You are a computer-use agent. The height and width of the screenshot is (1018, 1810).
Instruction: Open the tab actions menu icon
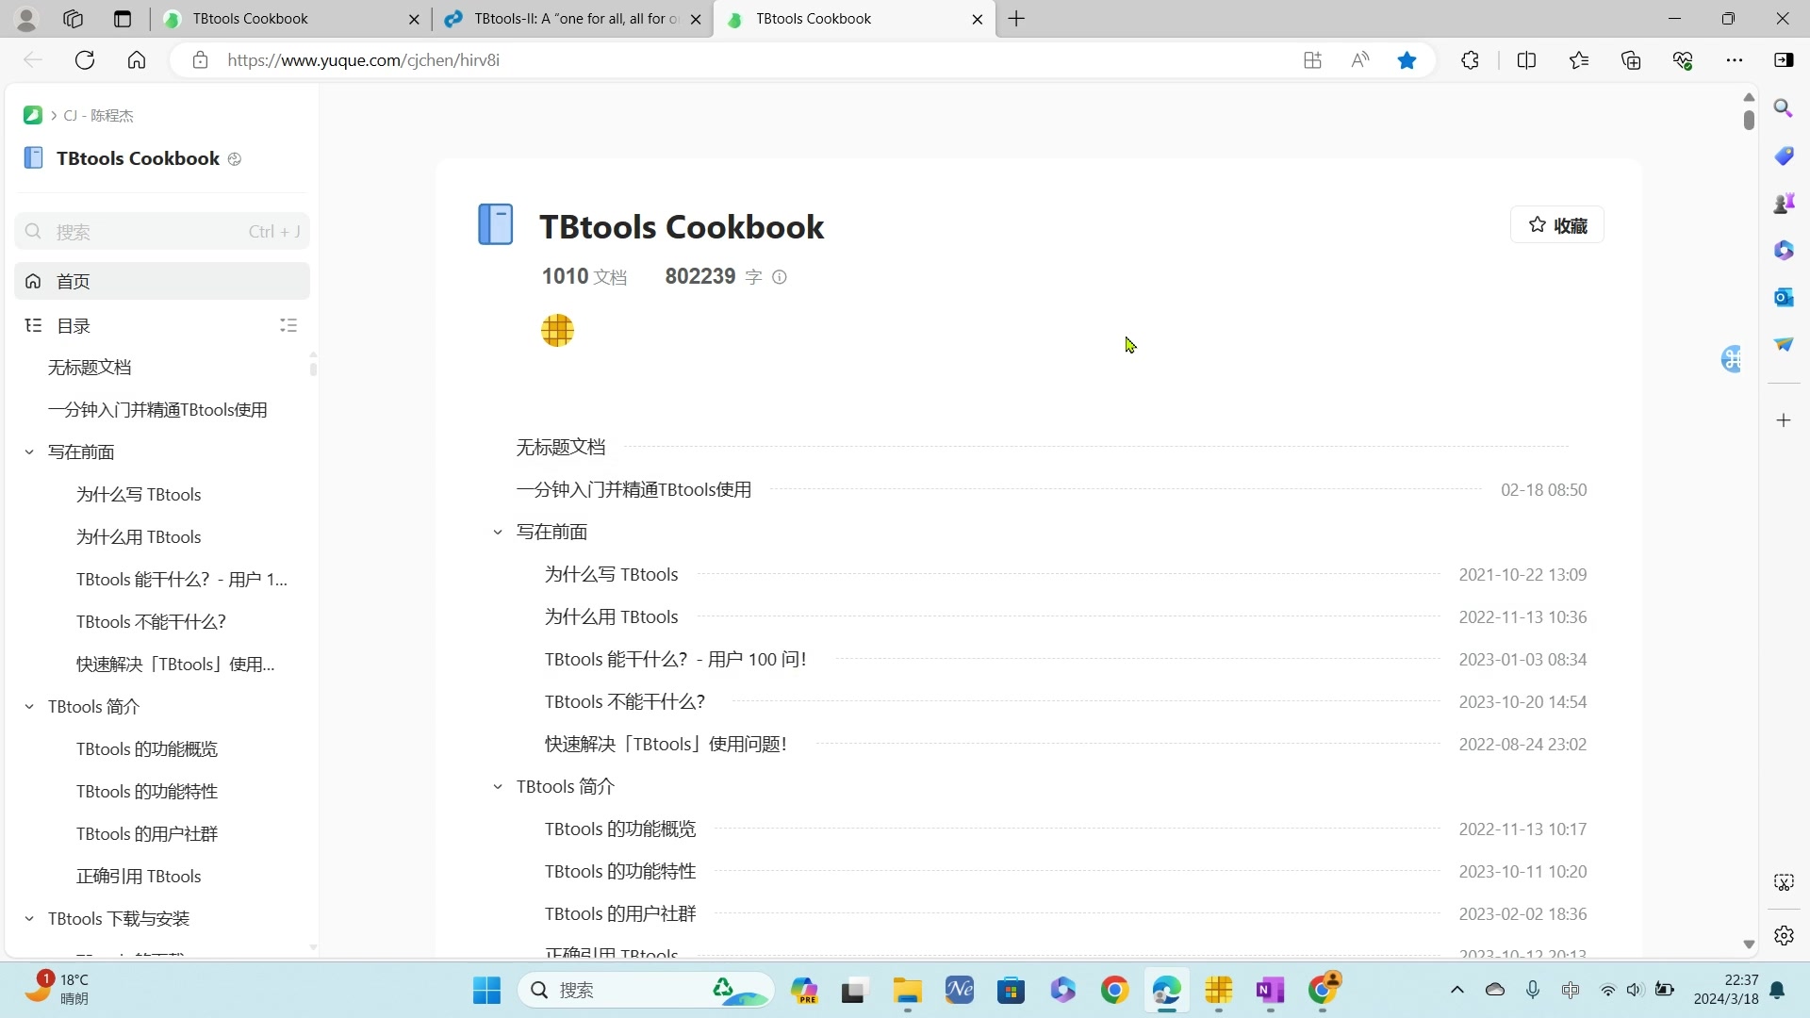[x=123, y=19]
